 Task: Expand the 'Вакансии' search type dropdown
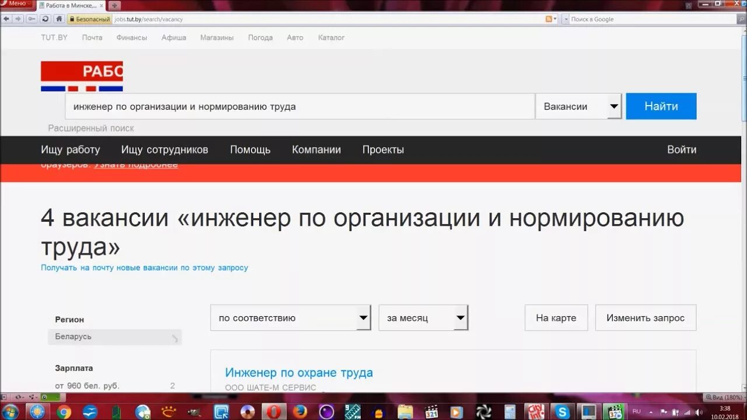(x=579, y=107)
